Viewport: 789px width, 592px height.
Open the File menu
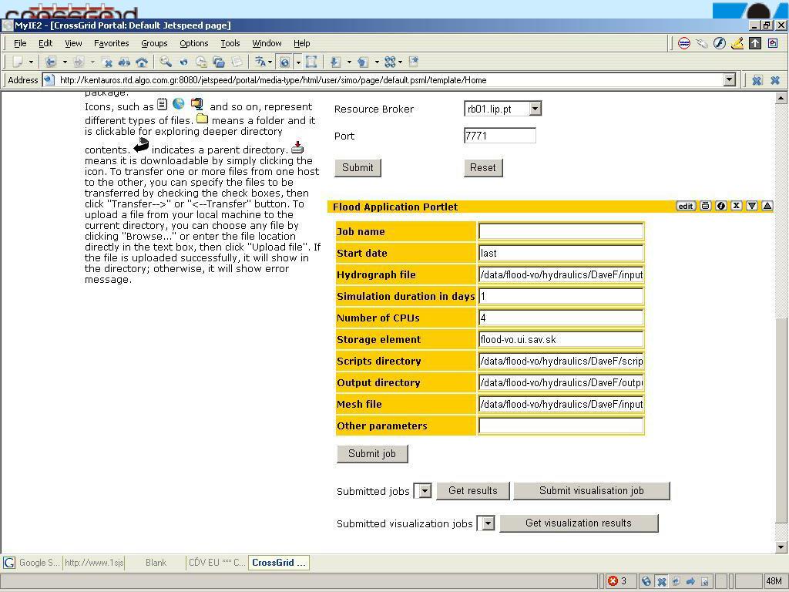20,43
